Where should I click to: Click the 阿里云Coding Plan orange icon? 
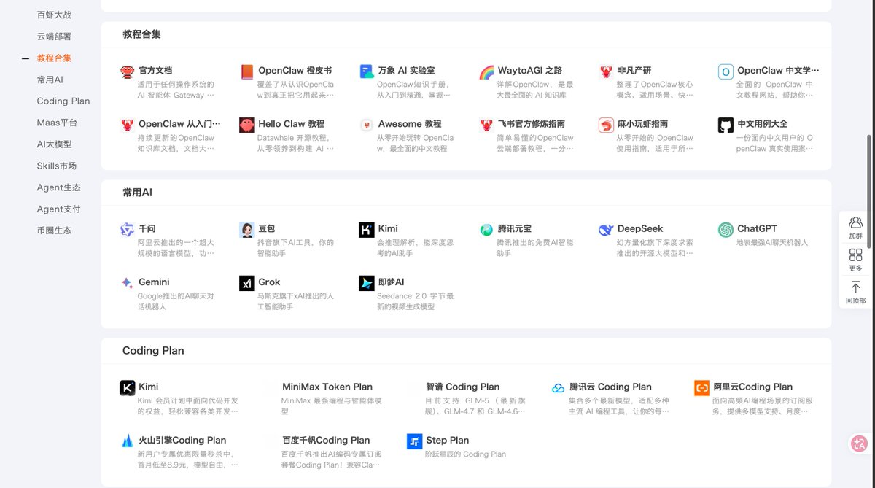click(x=702, y=388)
